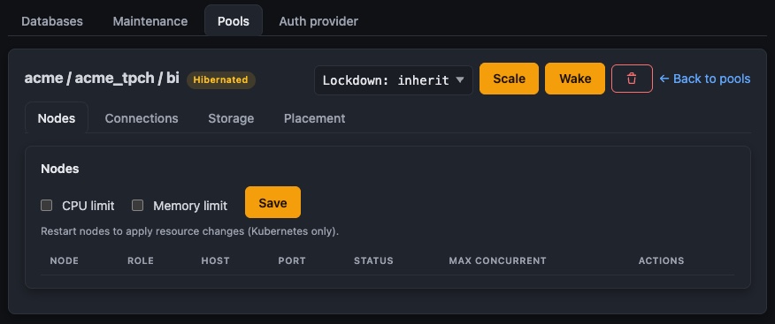Screen dimensions: 775x324
Task: Click the STATUS column header
Action: pyautogui.click(x=373, y=260)
